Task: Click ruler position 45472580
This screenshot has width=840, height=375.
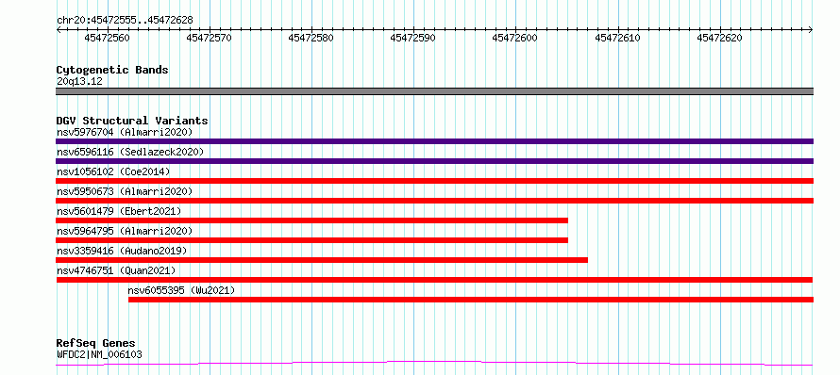Action: (311, 38)
